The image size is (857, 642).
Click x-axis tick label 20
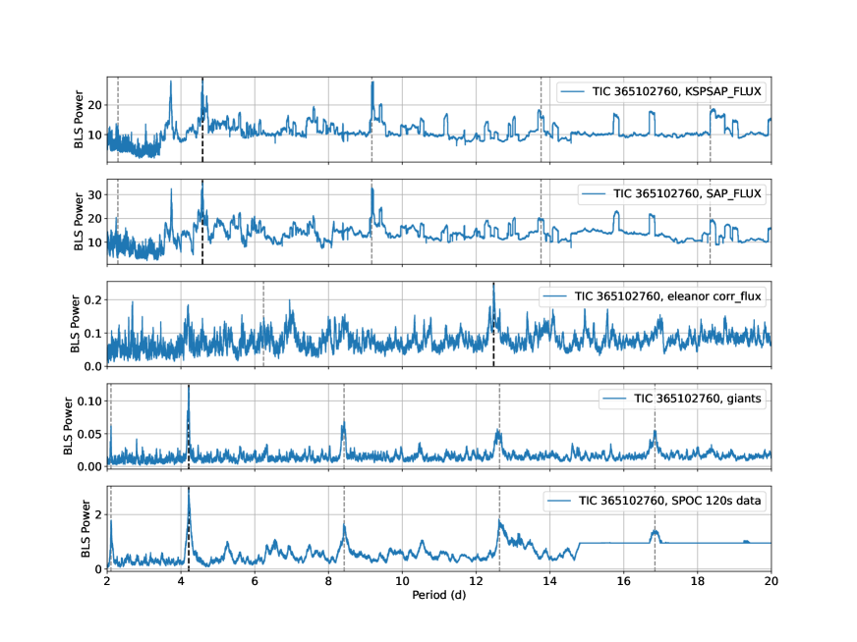tap(771, 581)
